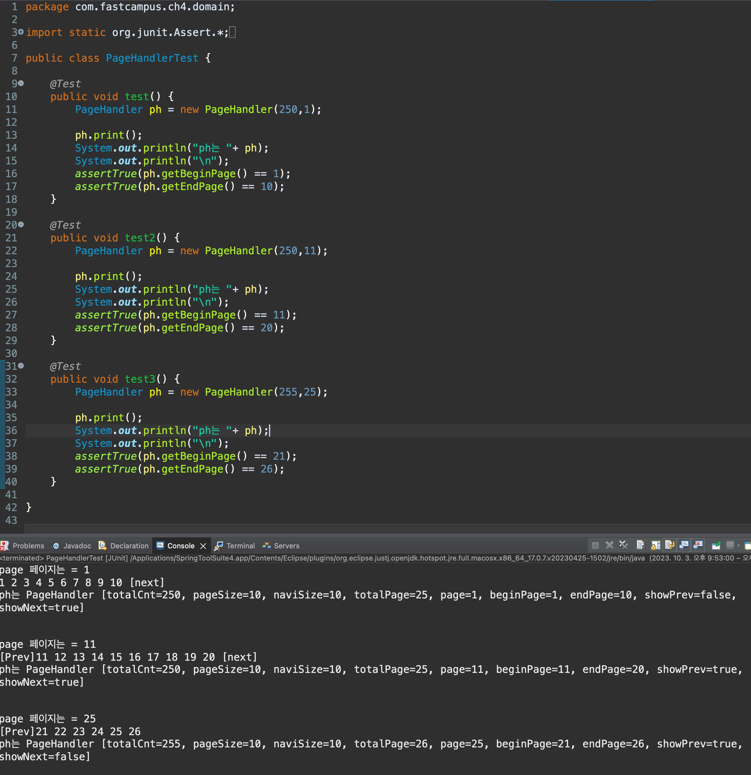Open the Terminal tab
751x775 pixels.
click(240, 546)
